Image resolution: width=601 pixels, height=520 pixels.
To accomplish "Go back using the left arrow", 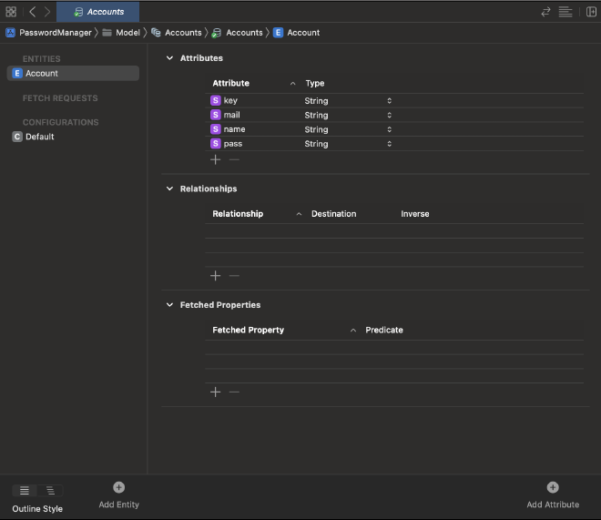I will pyautogui.click(x=32, y=12).
